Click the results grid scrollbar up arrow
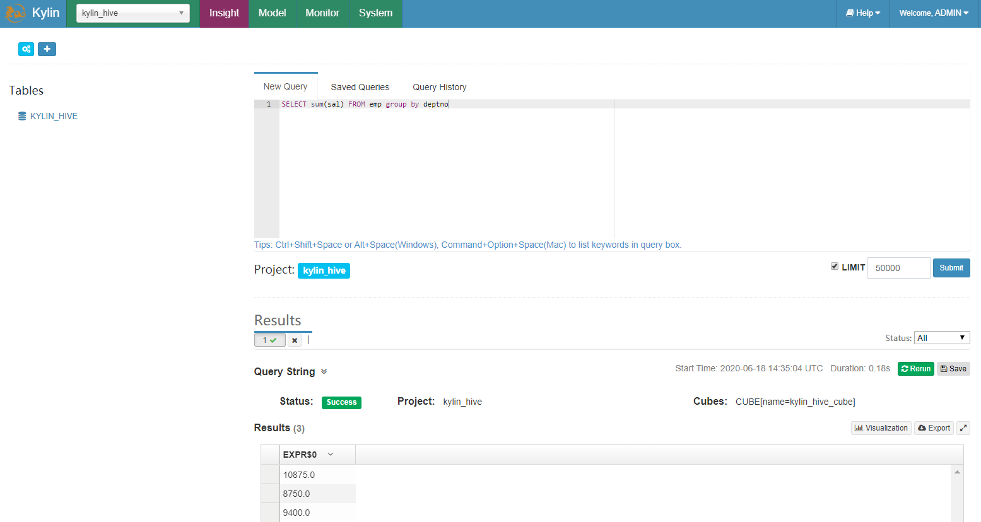Screen dimensions: 981x522 pyautogui.click(x=957, y=472)
